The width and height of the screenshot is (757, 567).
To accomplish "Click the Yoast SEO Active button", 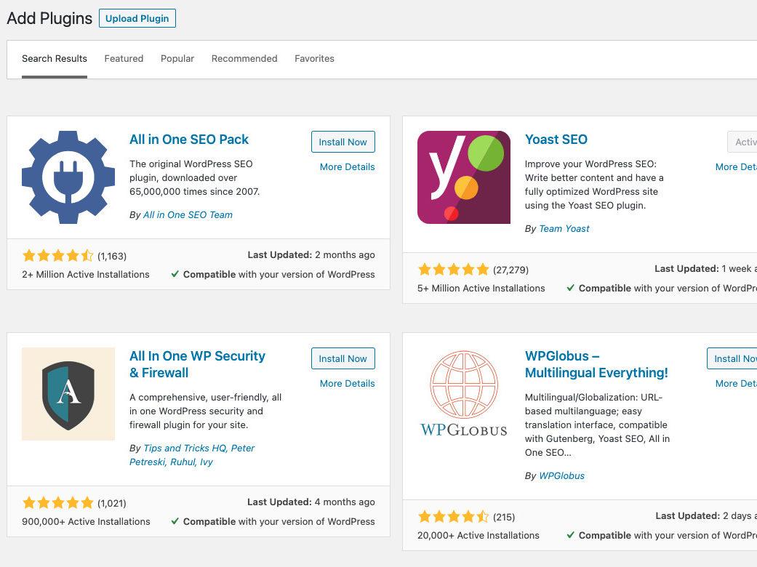I will [x=742, y=142].
